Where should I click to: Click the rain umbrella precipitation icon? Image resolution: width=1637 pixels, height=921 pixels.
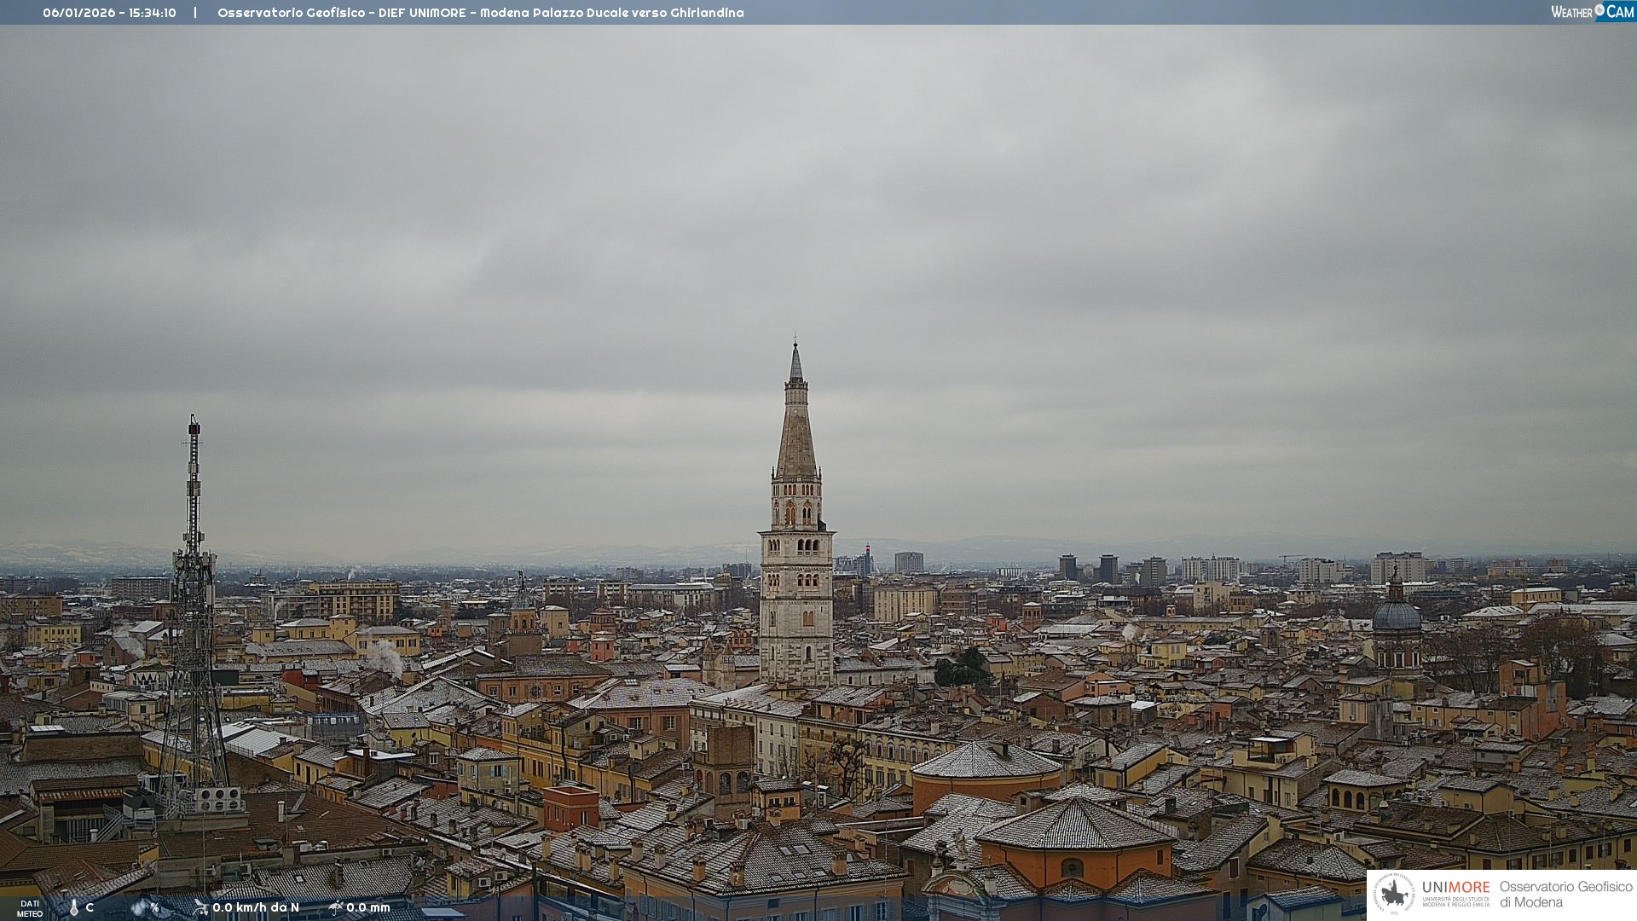[336, 908]
